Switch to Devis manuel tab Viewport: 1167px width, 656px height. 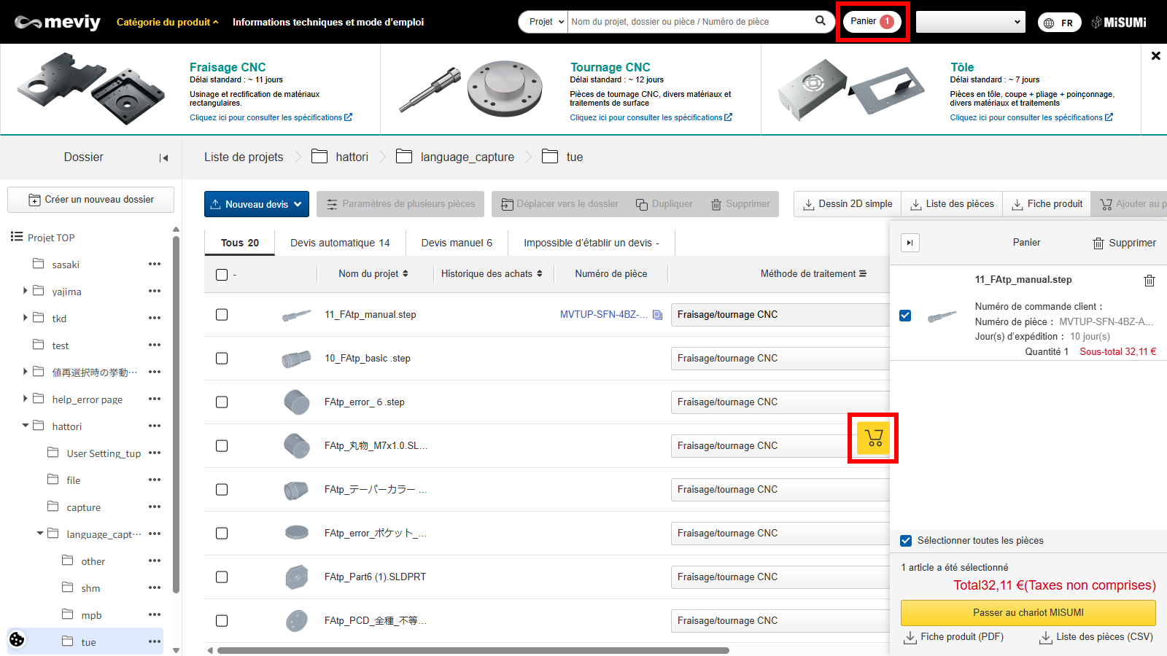click(457, 243)
